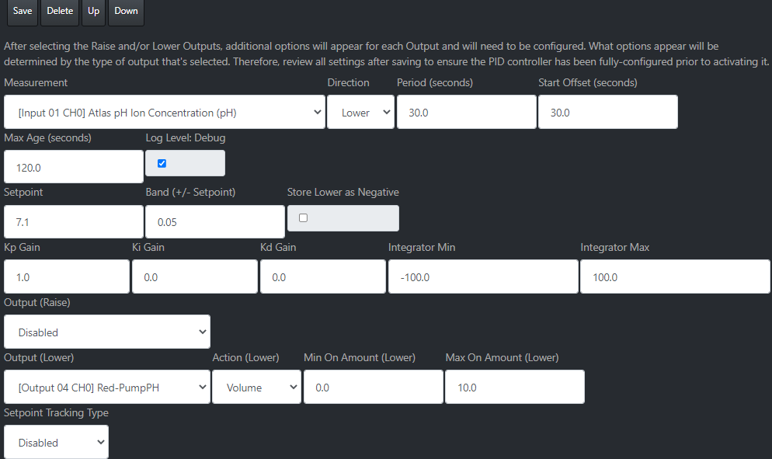
Task: Move the PID controller down
Action: coord(125,12)
